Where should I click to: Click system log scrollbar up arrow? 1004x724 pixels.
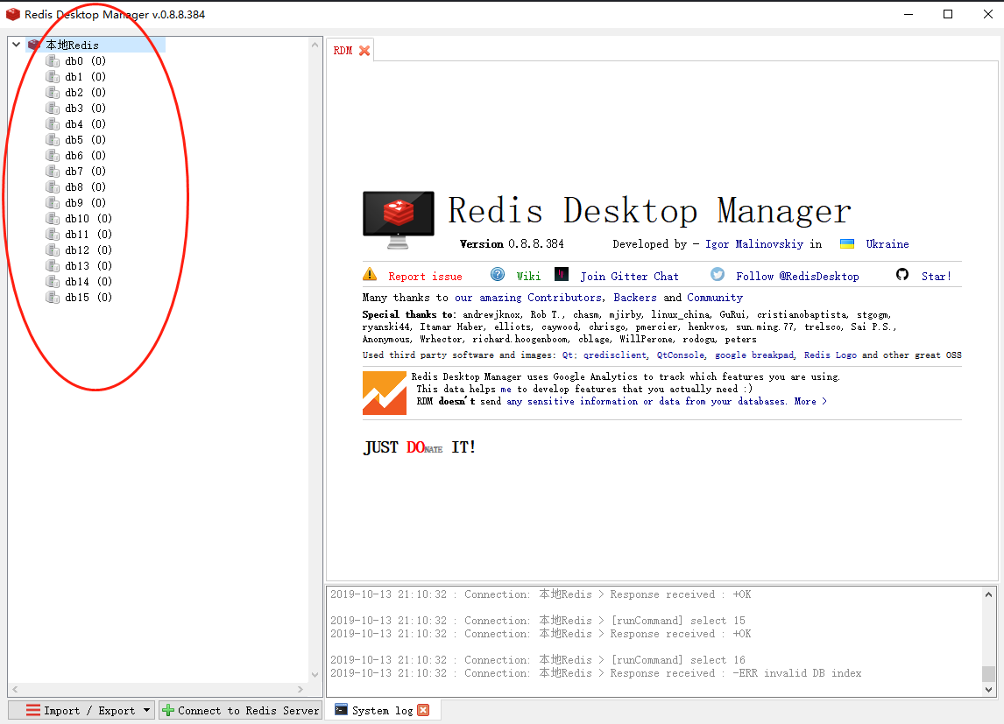pyautogui.click(x=988, y=594)
